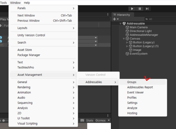Open Addressables Groups window
176x129 pixels.
(x=142, y=82)
